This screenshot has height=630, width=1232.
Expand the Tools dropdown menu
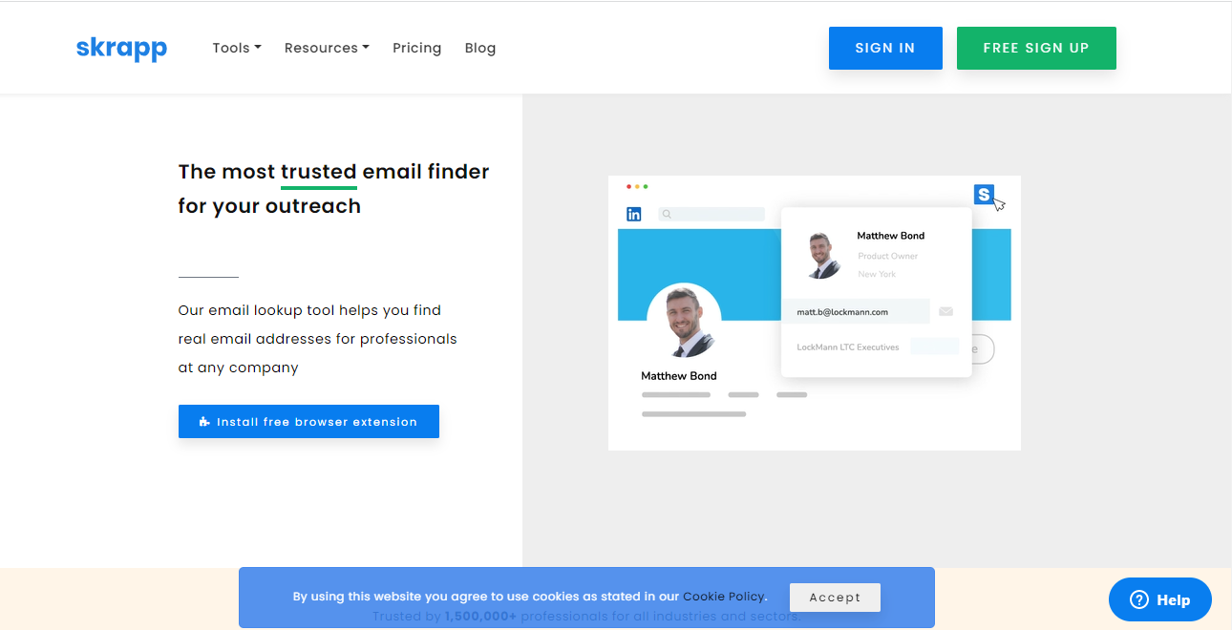237,48
